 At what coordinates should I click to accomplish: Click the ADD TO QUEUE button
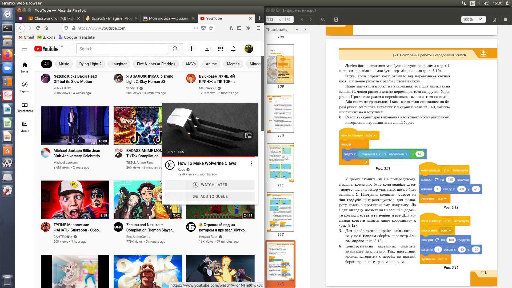(210, 197)
